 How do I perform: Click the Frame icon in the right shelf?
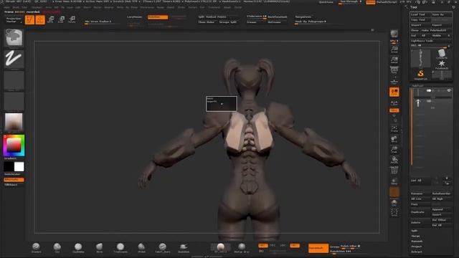(394, 129)
